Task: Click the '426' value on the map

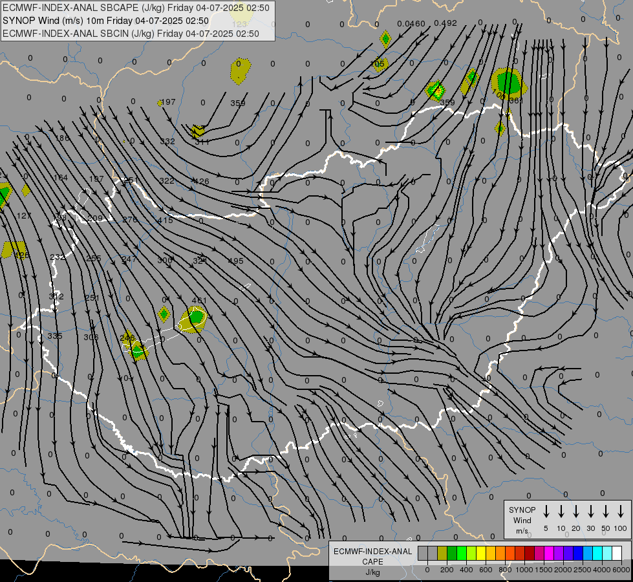Action: tap(202, 181)
